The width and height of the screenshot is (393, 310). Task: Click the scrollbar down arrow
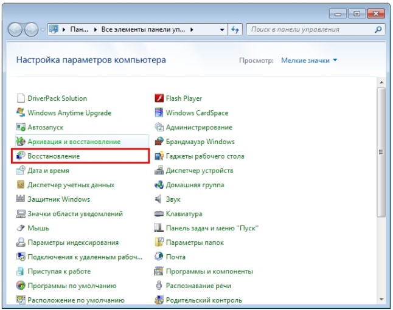click(x=381, y=299)
